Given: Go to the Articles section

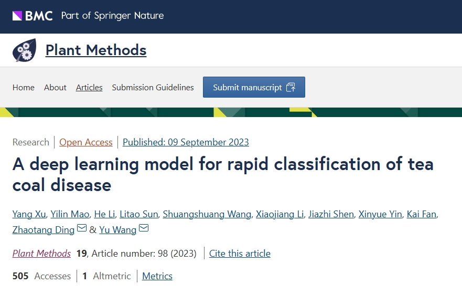Looking at the screenshot, I should point(89,88).
